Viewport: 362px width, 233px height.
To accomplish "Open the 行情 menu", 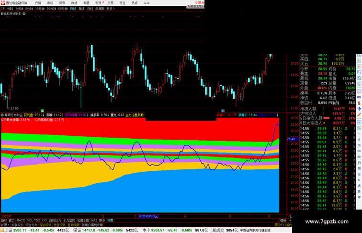I will [x=38, y=3].
